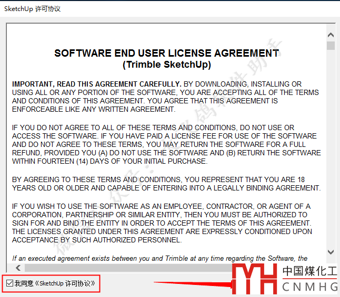
Task: Click the (Trimble SketchUp) subtitle
Action: [166, 65]
